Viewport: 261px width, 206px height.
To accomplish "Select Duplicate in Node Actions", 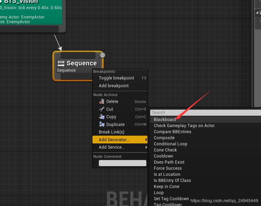I will (120, 124).
